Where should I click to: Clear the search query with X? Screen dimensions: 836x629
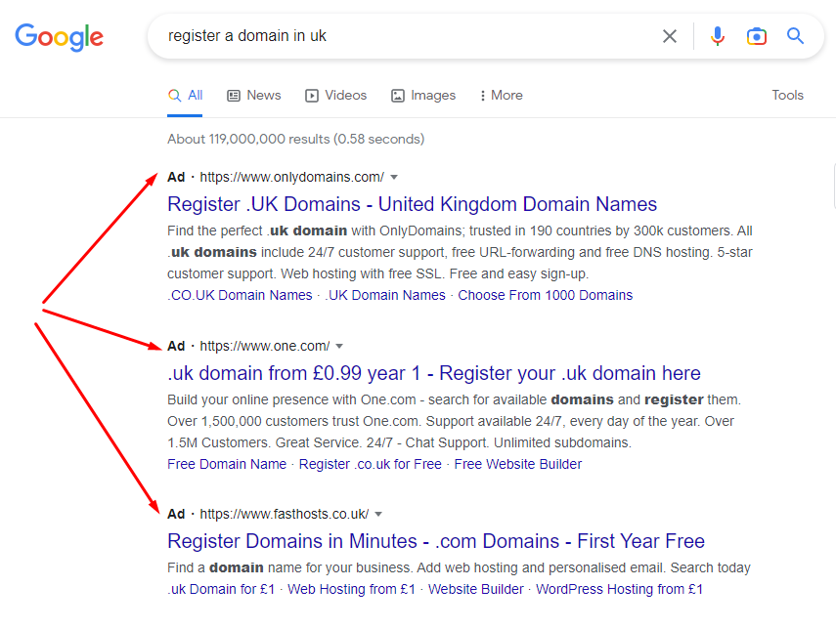tap(670, 36)
